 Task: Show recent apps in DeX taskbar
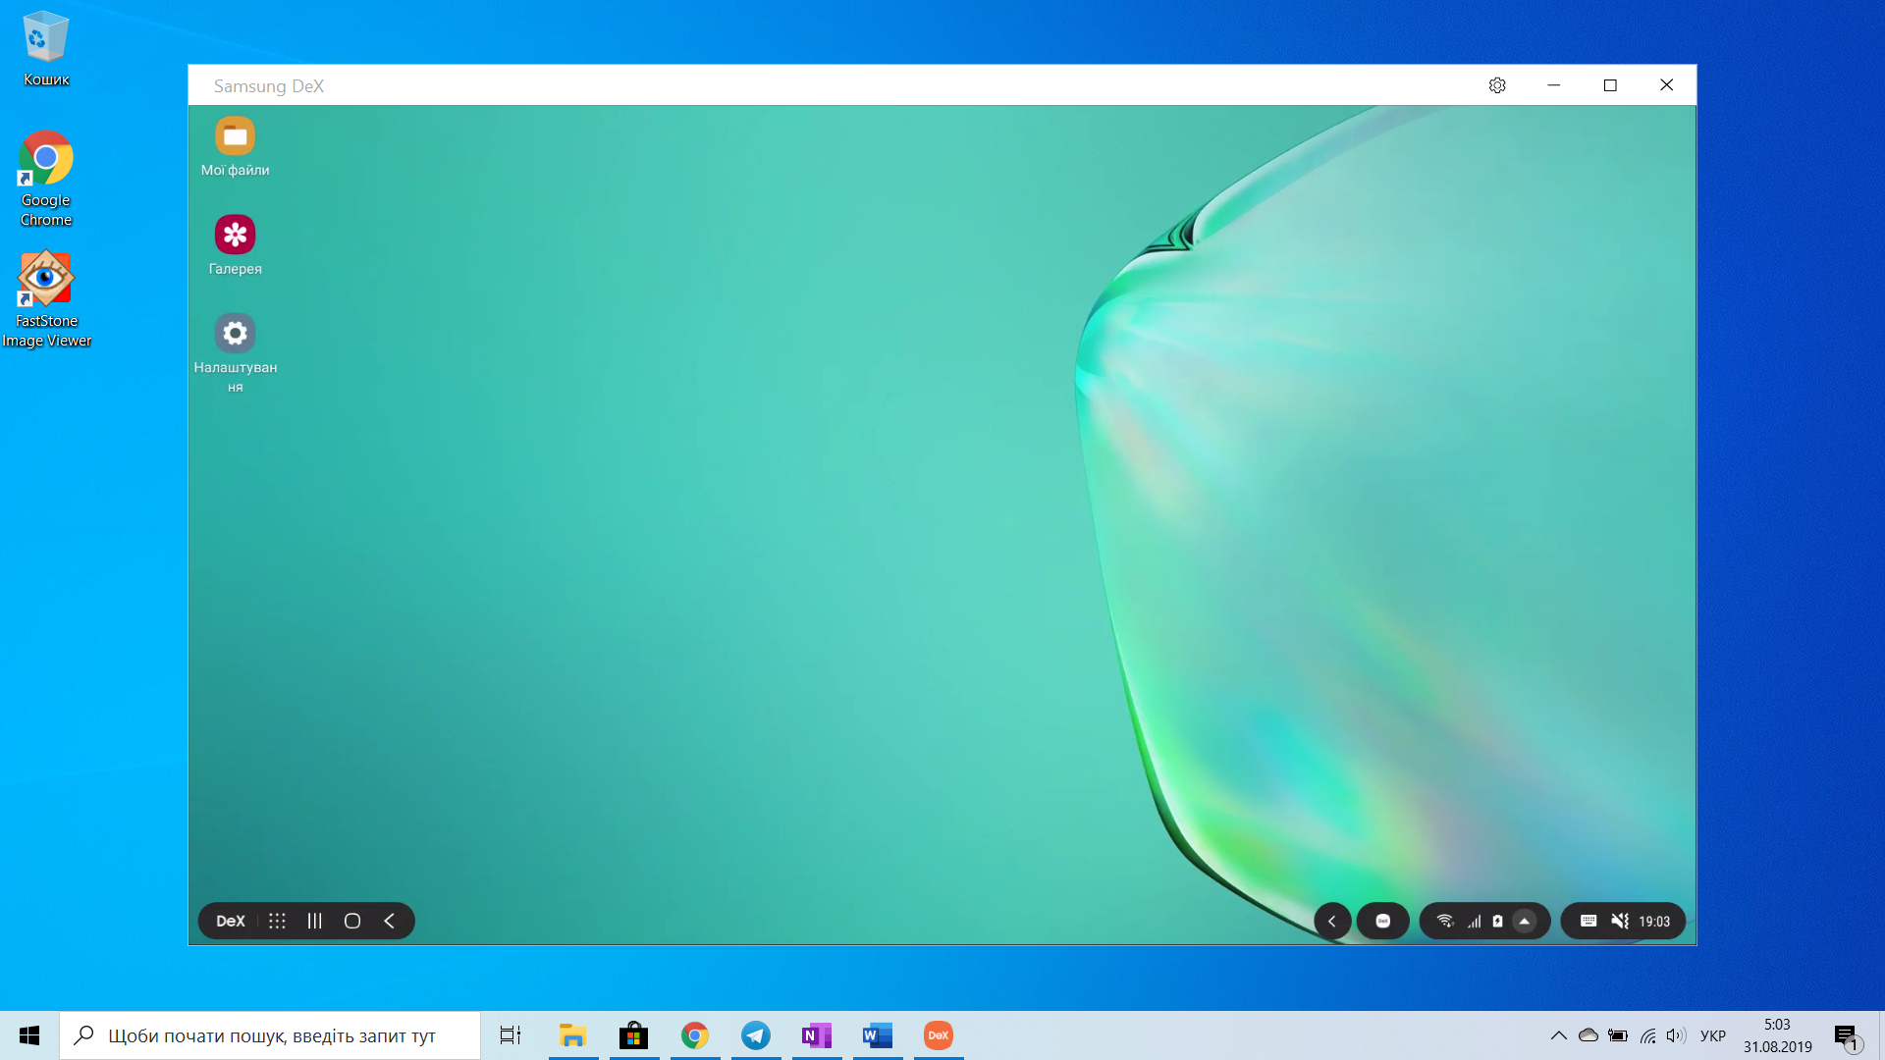pos(314,921)
